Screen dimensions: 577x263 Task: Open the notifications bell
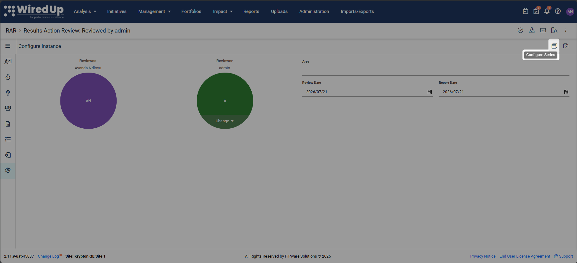547,11
